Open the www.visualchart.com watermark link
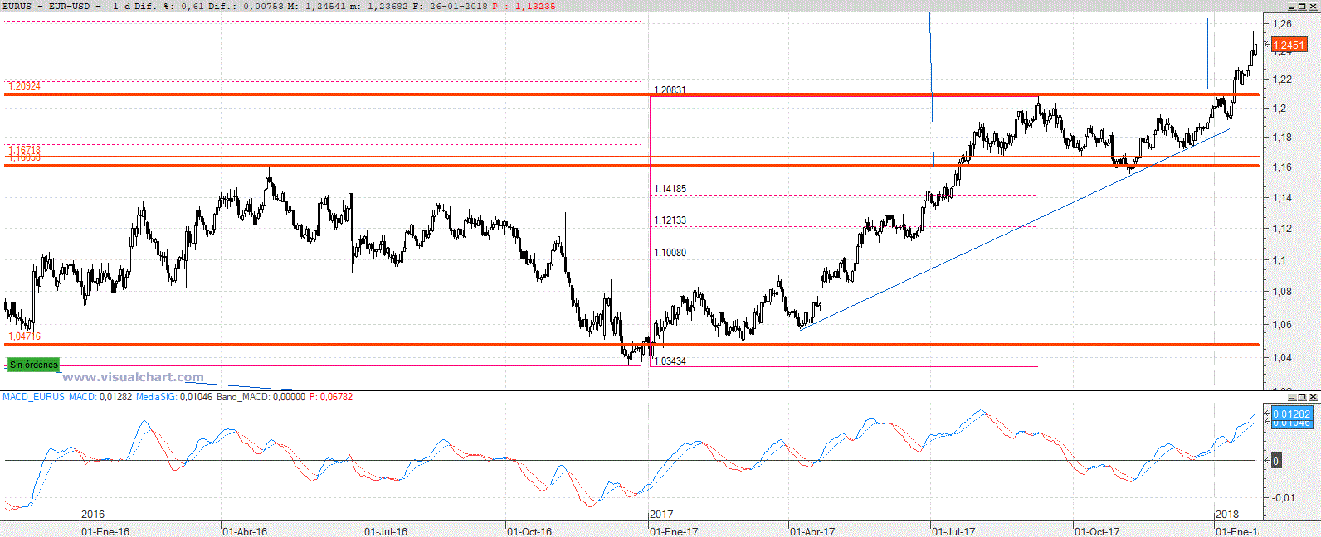Image resolution: width=1321 pixels, height=537 pixels. click(x=133, y=377)
